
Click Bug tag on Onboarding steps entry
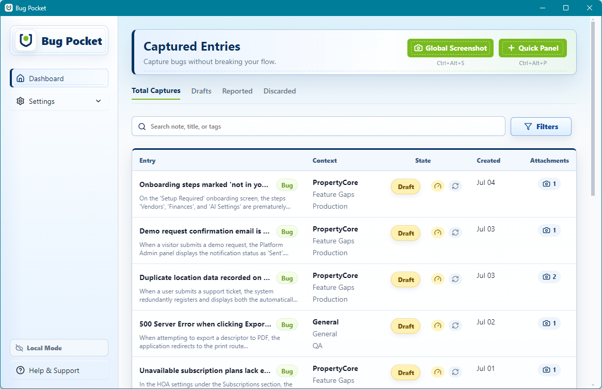287,185
